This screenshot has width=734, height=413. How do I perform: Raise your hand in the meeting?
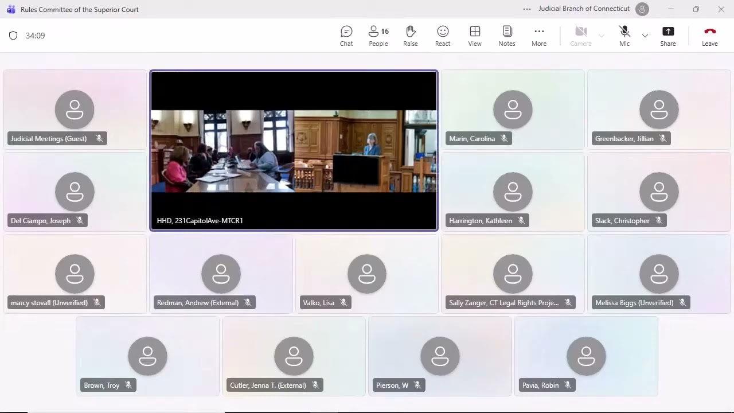(411, 36)
